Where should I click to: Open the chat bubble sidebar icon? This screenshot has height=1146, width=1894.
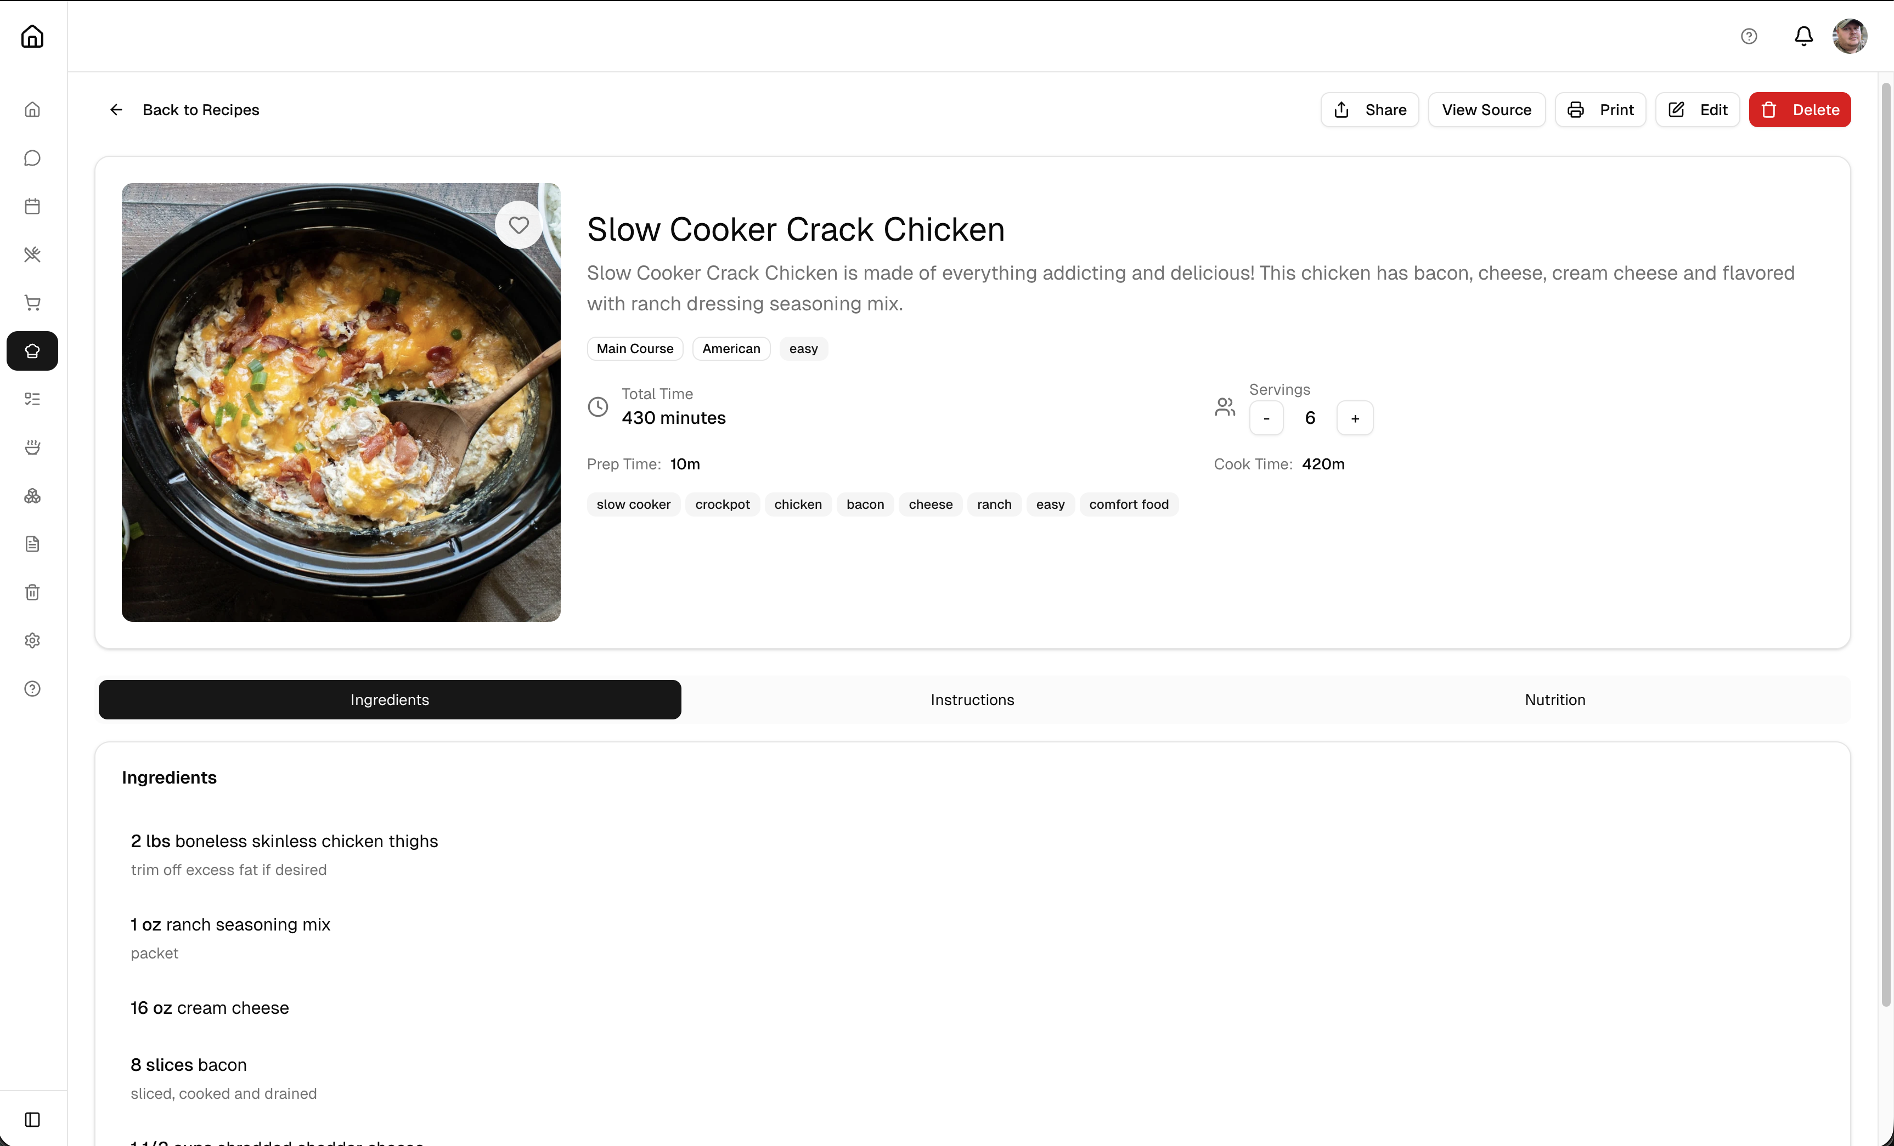pos(32,158)
